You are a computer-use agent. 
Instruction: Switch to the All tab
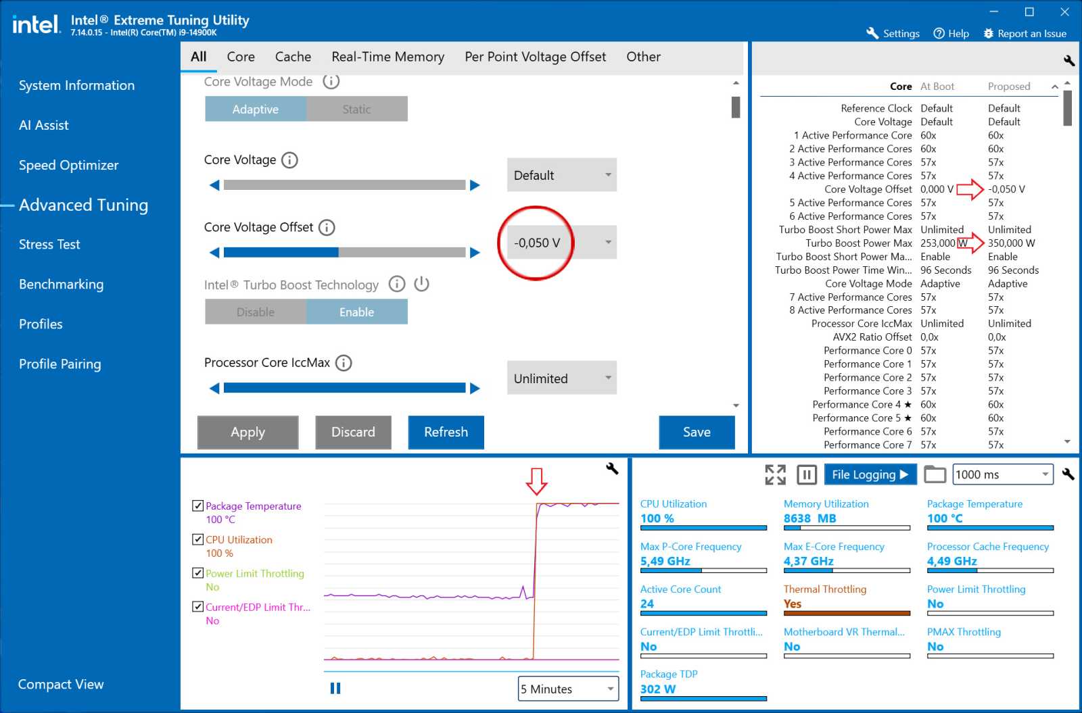pos(199,57)
